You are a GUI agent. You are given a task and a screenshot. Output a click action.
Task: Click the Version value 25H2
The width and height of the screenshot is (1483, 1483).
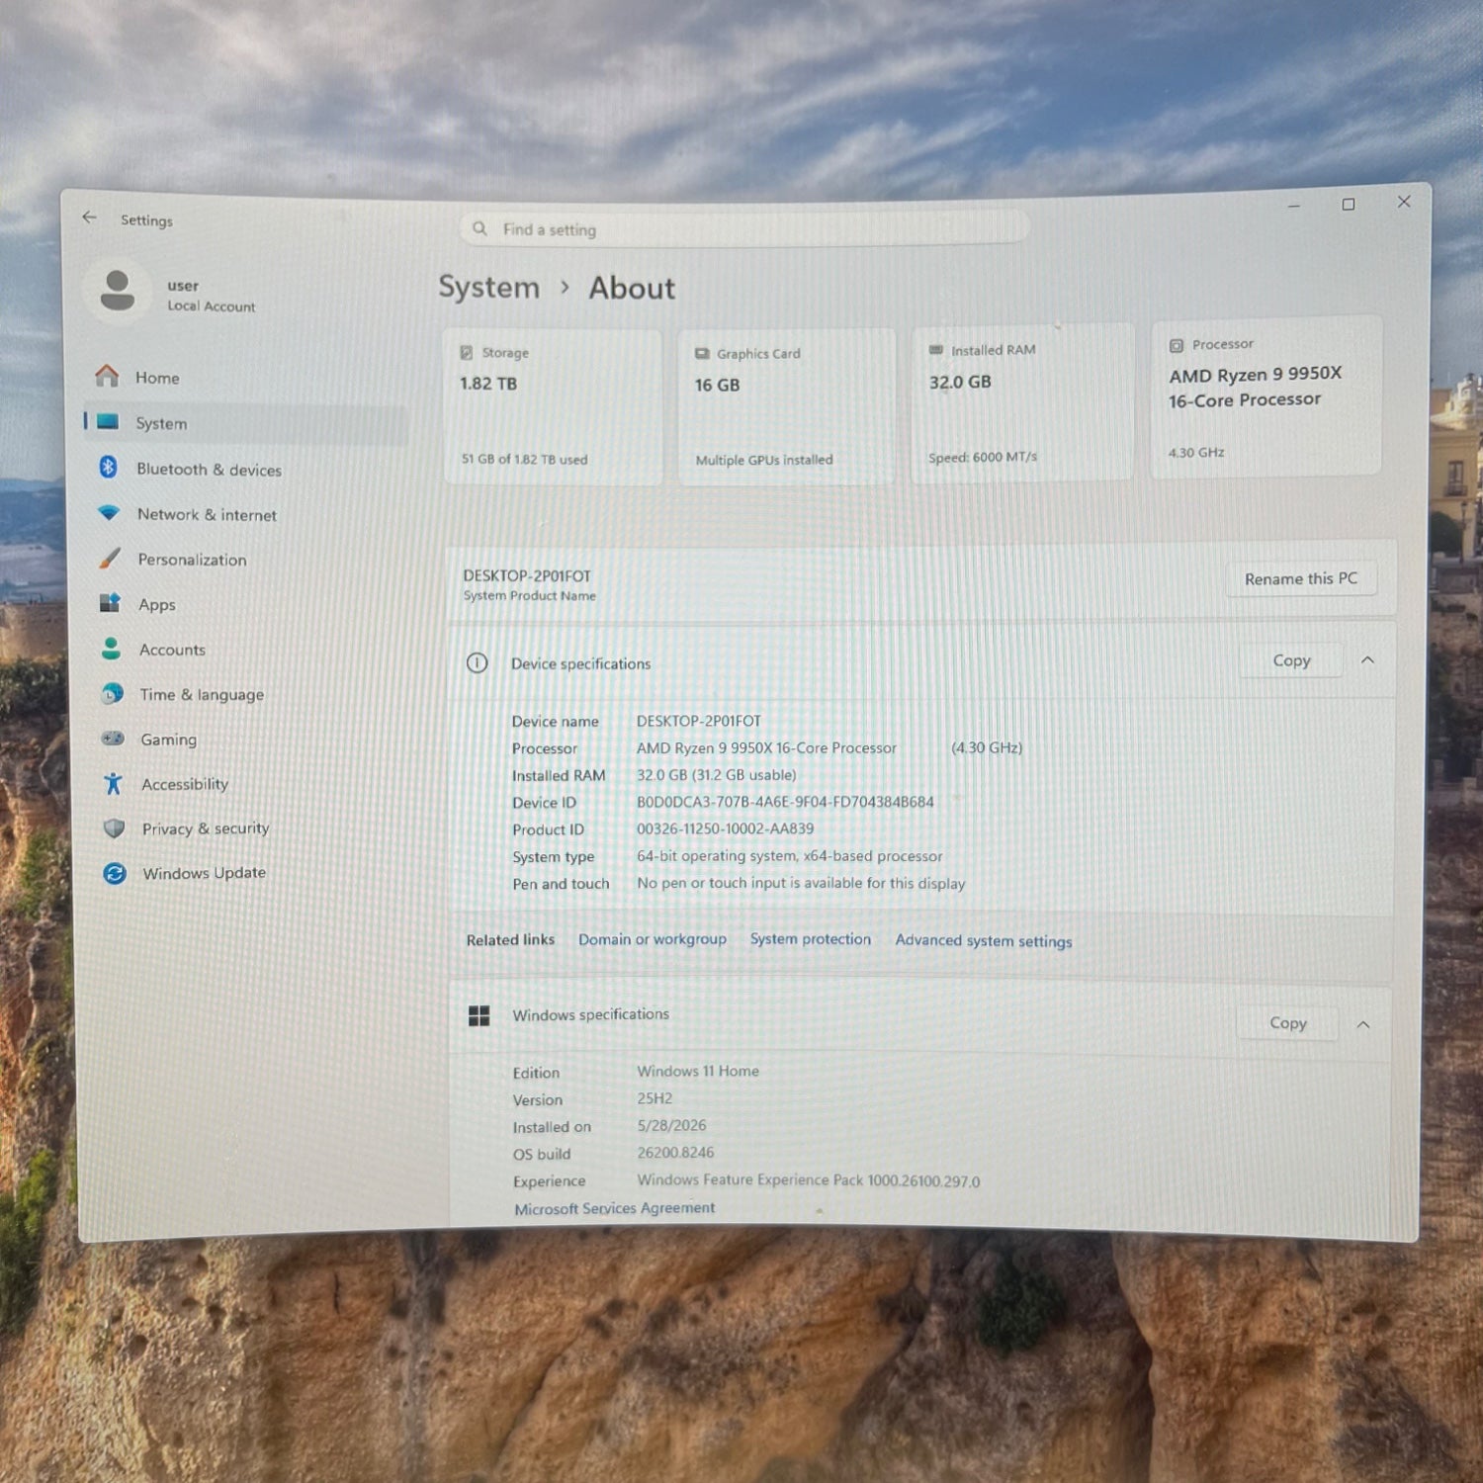pyautogui.click(x=654, y=1098)
